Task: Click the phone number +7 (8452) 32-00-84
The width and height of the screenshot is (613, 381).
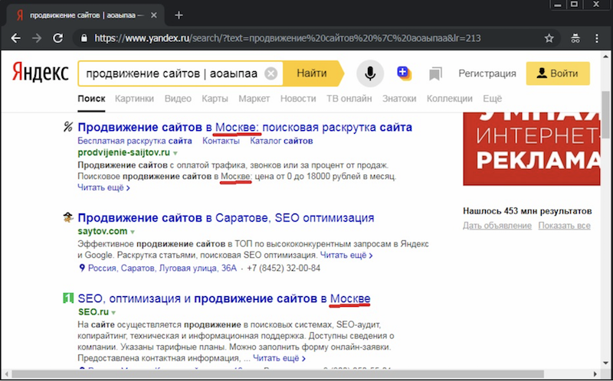Action: (x=284, y=269)
